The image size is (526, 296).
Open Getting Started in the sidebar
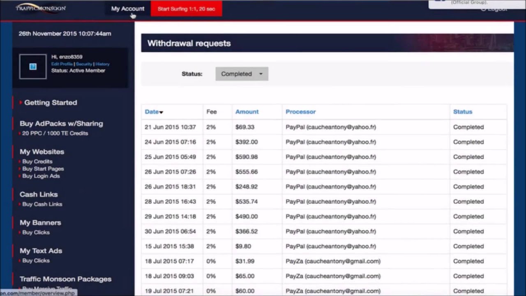pyautogui.click(x=51, y=102)
